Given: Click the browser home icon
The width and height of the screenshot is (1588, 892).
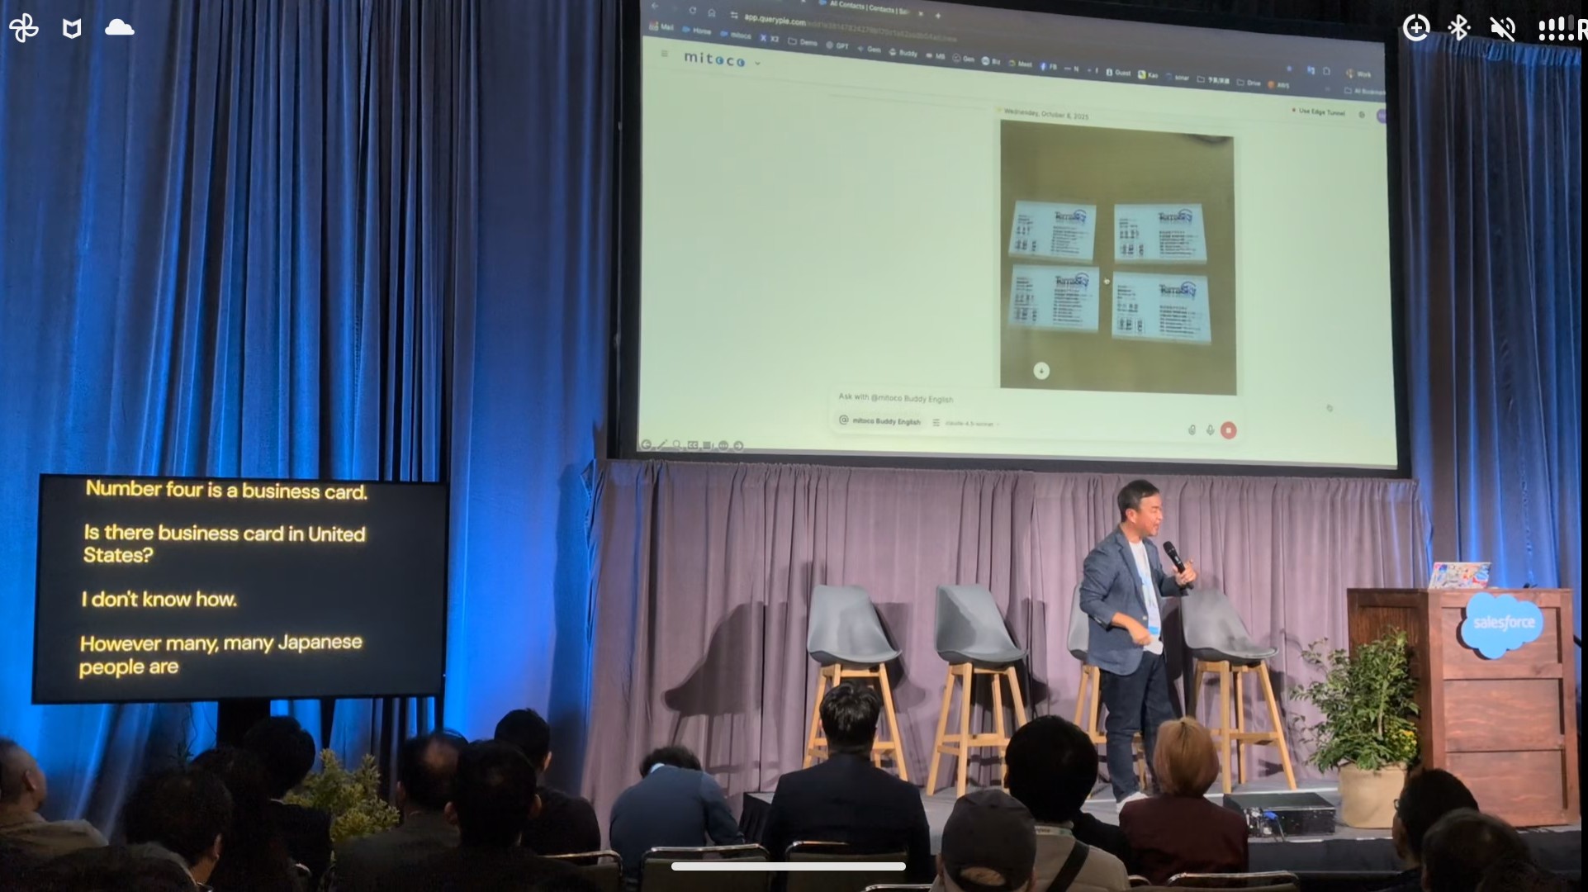Looking at the screenshot, I should tap(711, 13).
